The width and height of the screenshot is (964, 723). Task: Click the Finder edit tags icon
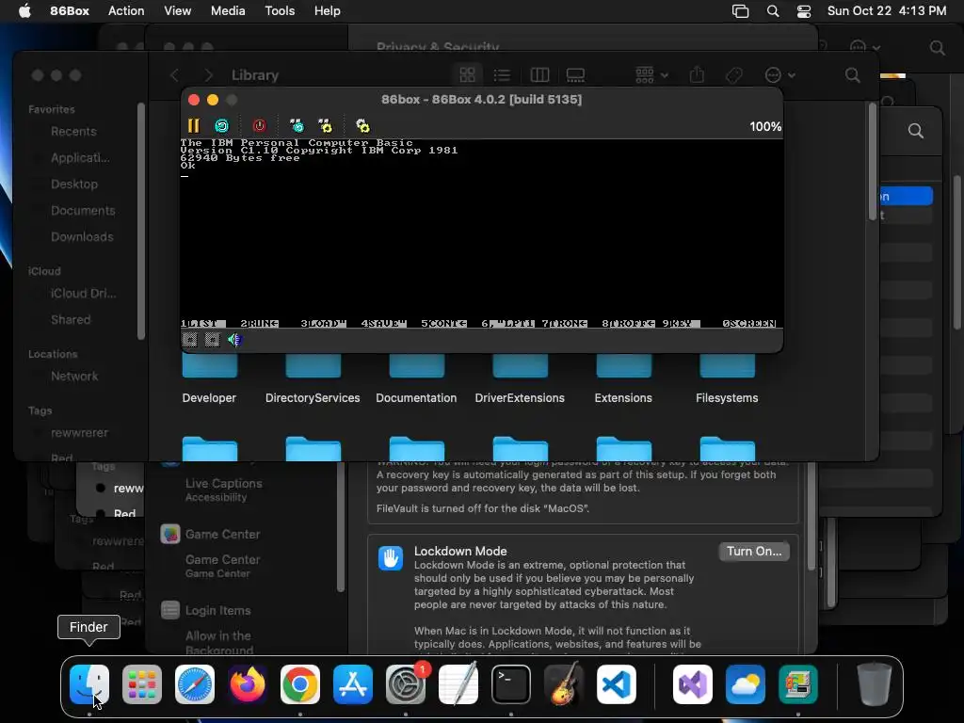(x=734, y=75)
